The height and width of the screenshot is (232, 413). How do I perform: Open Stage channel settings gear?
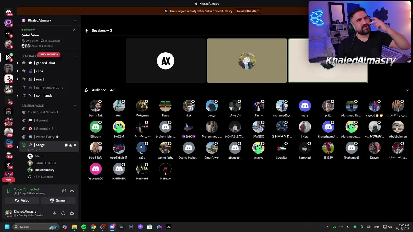click(75, 145)
